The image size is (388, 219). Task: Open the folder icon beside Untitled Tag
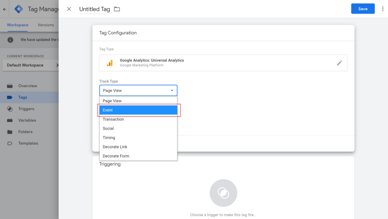[x=117, y=9]
